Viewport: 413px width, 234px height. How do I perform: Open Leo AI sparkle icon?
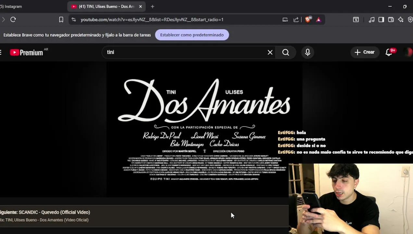pos(401,19)
